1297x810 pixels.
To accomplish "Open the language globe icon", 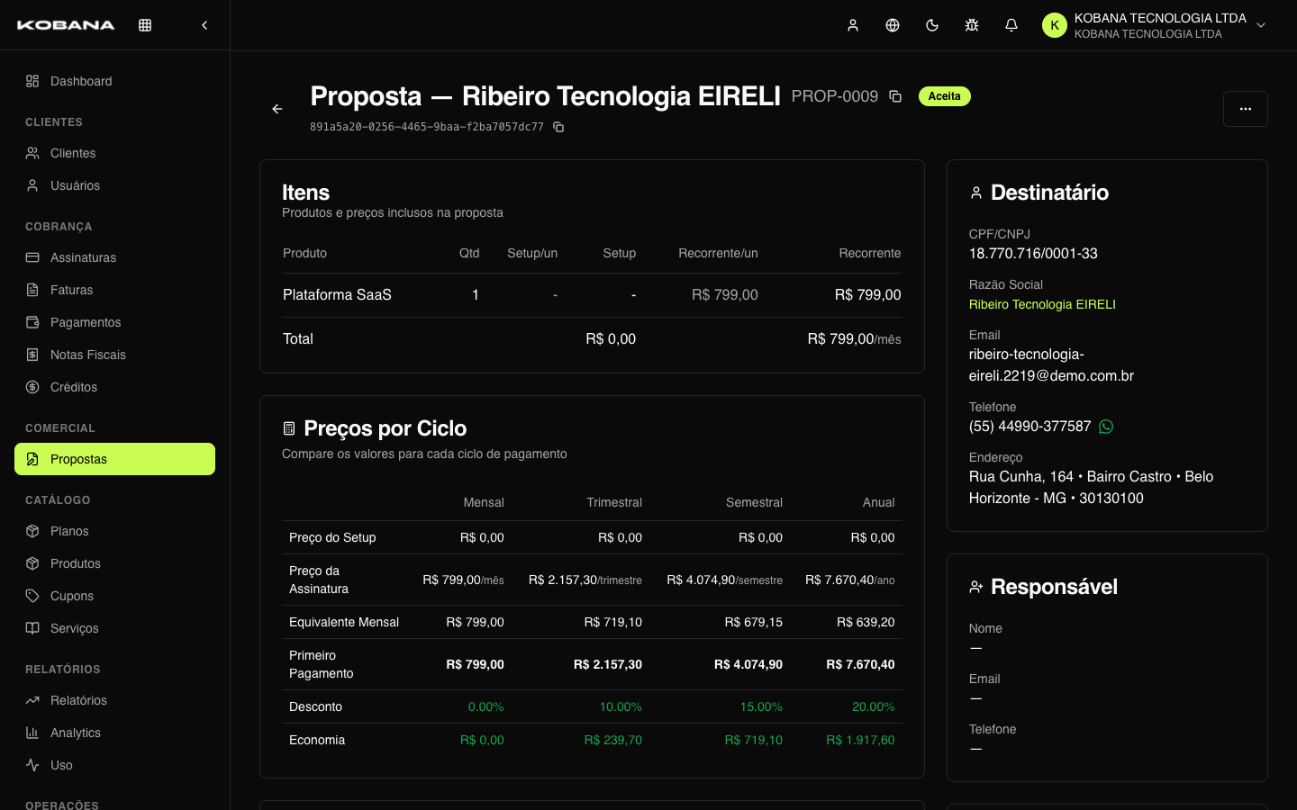I will coord(893,25).
